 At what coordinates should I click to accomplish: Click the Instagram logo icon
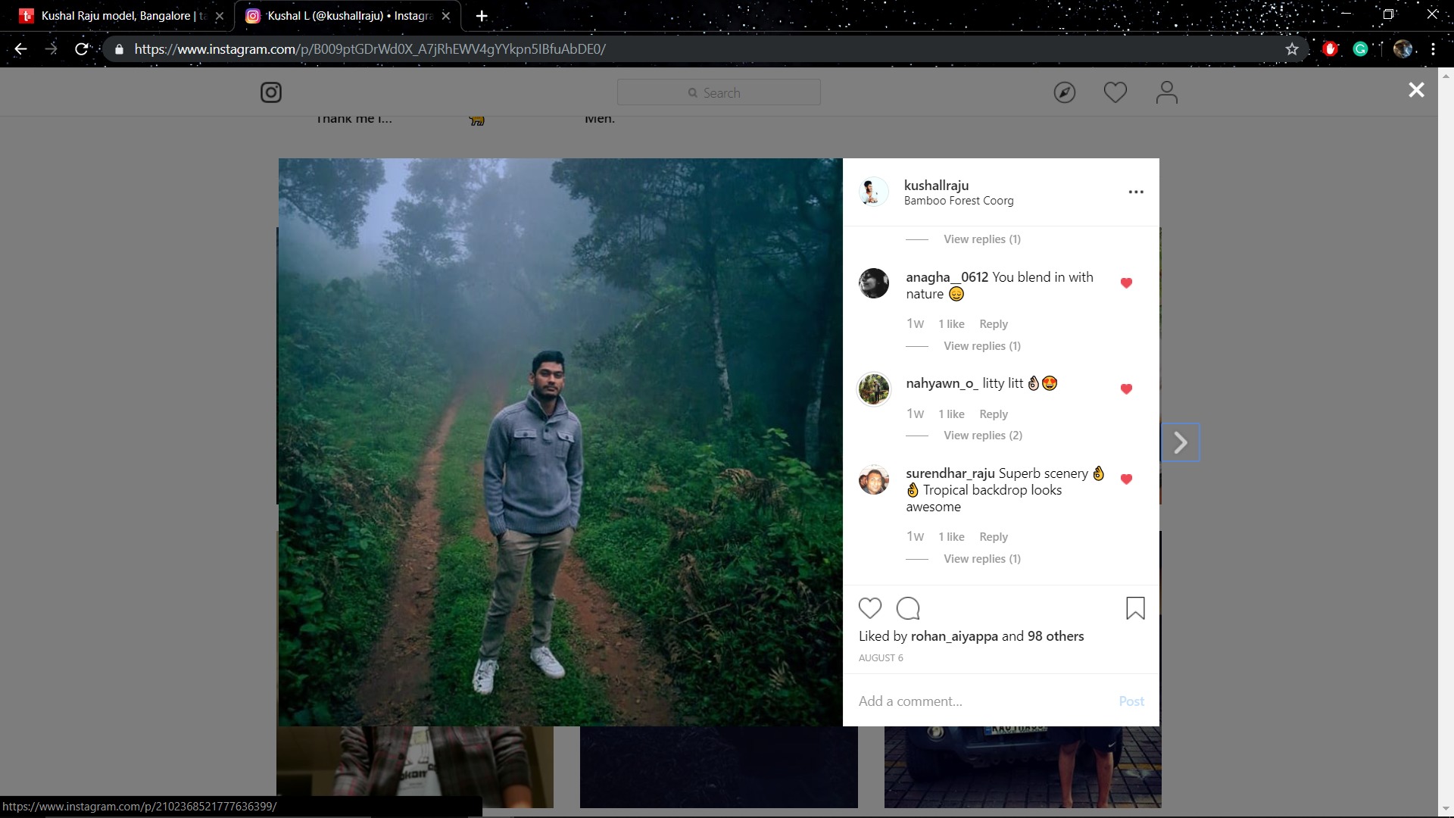coord(271,92)
